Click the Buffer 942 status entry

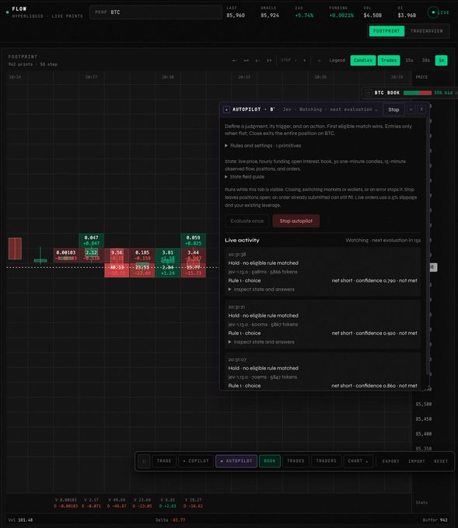(435, 520)
